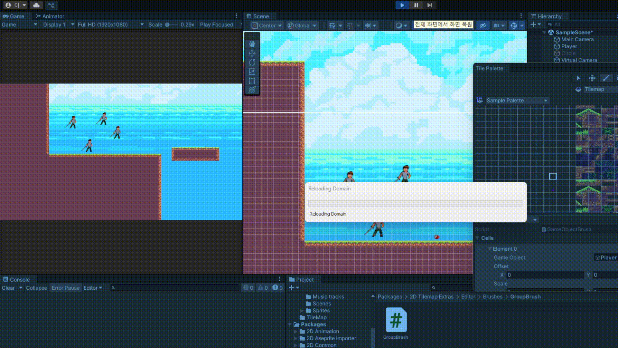Select the Rect tool in Scene

pos(252,81)
